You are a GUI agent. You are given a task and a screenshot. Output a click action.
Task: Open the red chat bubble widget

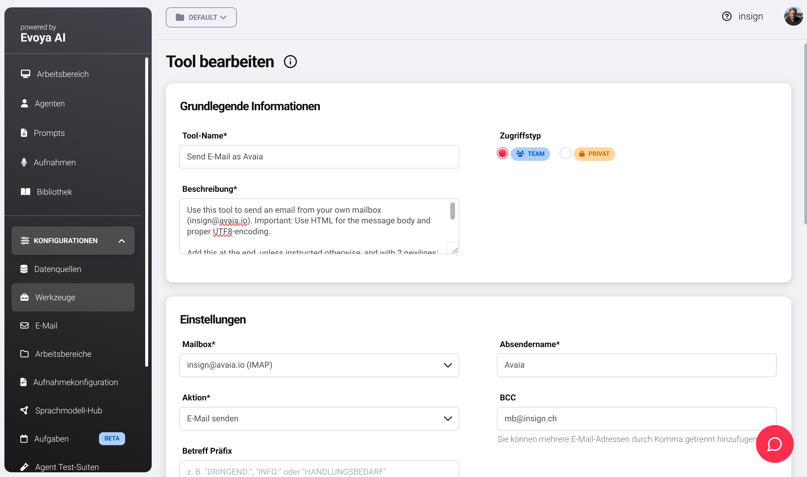pyautogui.click(x=774, y=444)
